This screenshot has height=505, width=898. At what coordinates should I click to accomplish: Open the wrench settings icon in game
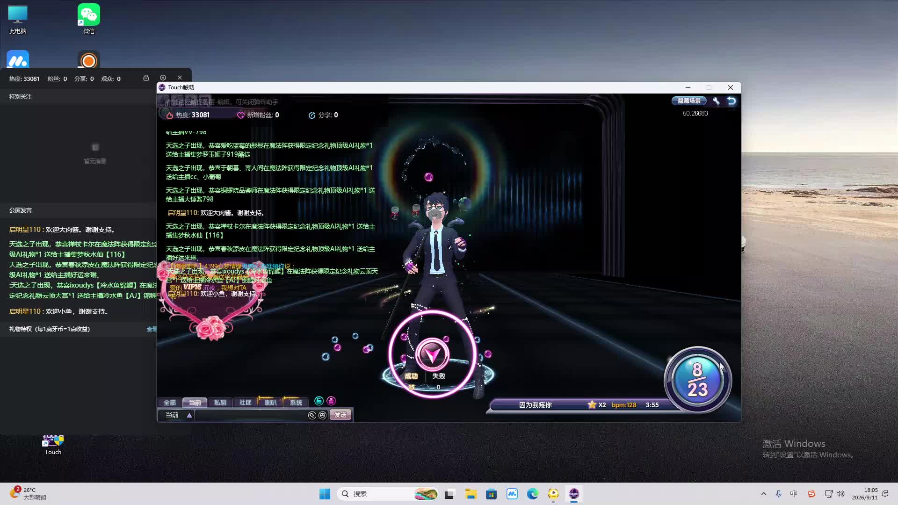point(716,101)
